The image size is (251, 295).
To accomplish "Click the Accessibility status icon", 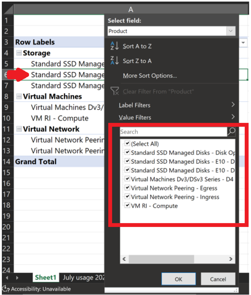I will click(6, 289).
